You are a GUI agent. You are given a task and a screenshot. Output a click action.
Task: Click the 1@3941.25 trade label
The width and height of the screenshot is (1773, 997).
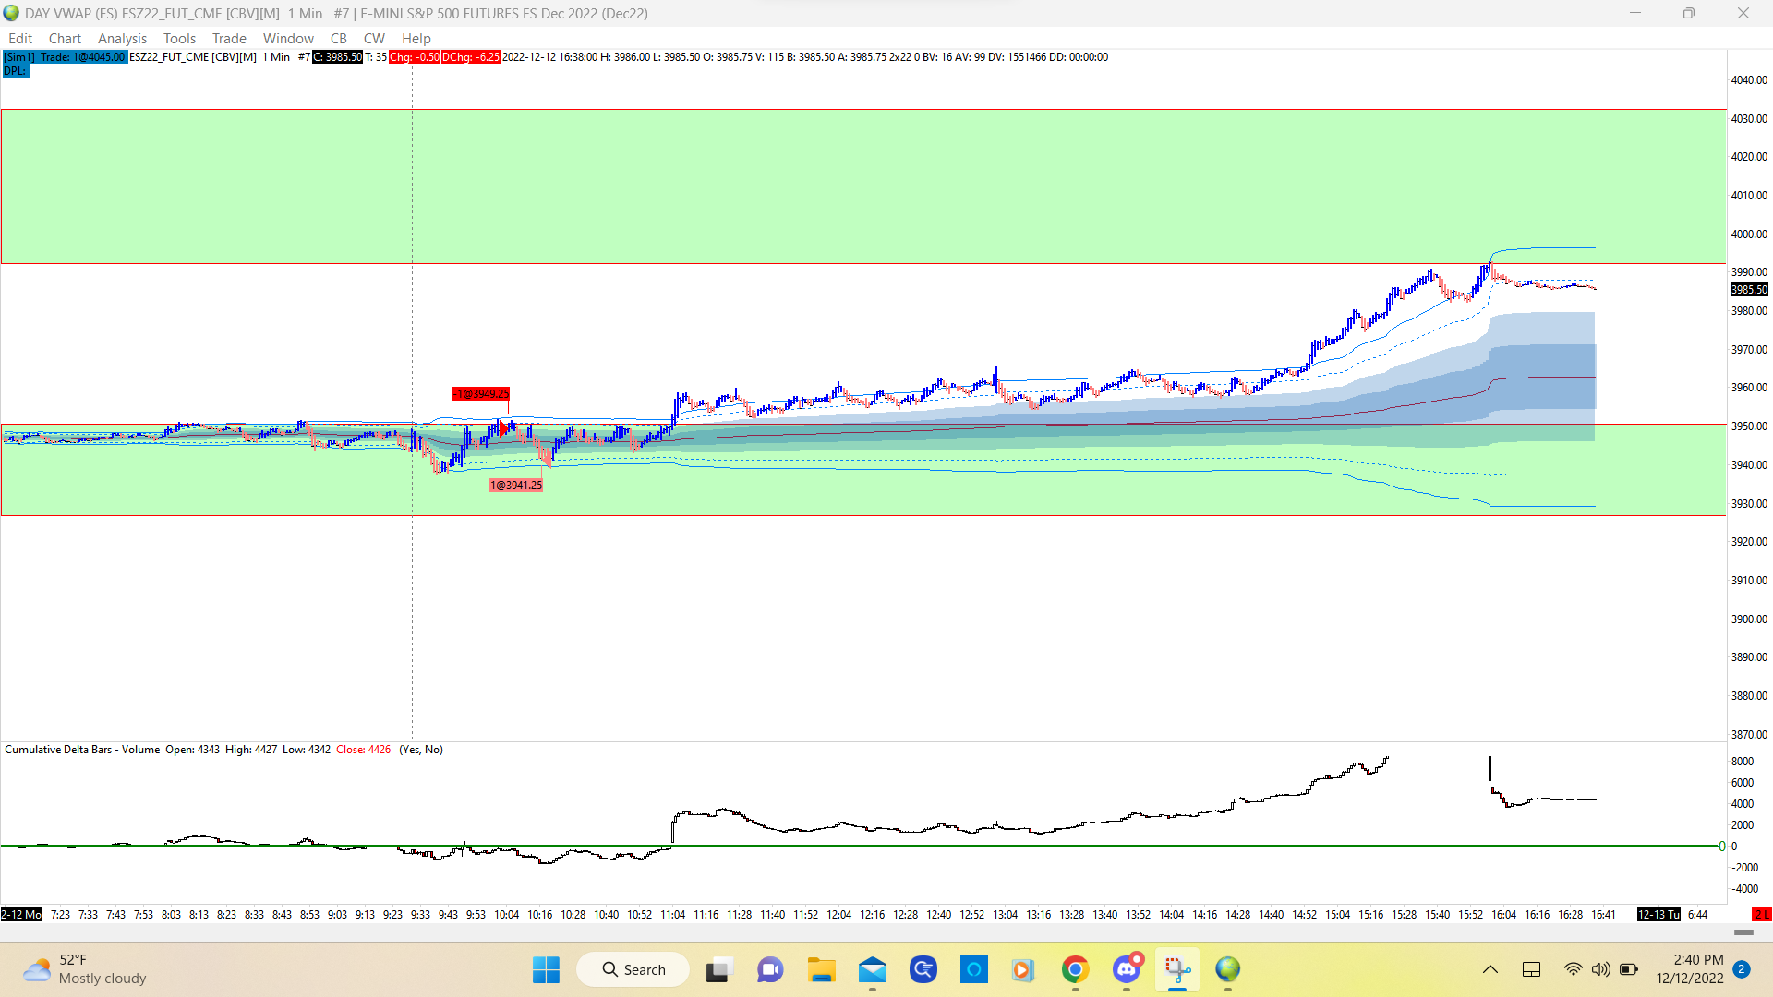pos(515,486)
